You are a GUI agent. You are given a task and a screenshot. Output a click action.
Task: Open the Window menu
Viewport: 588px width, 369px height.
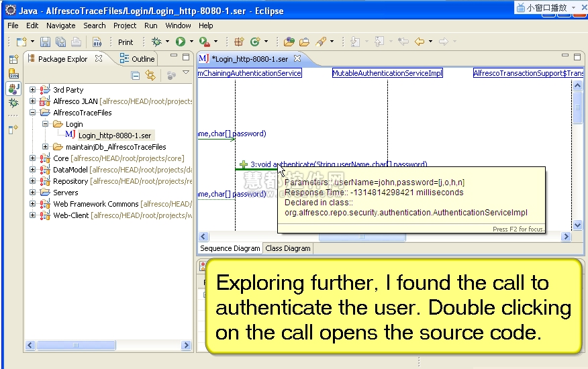pos(178,25)
